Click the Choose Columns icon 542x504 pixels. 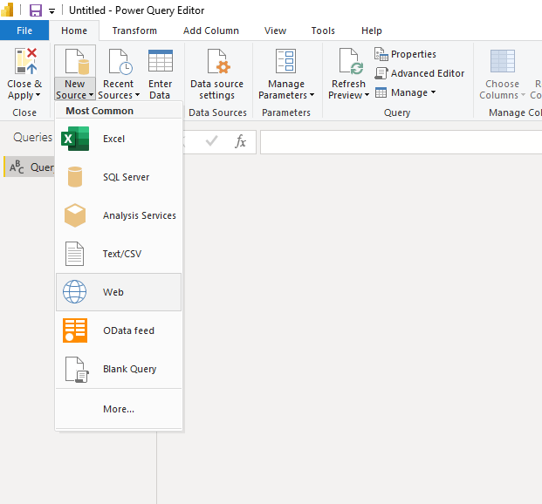click(503, 61)
